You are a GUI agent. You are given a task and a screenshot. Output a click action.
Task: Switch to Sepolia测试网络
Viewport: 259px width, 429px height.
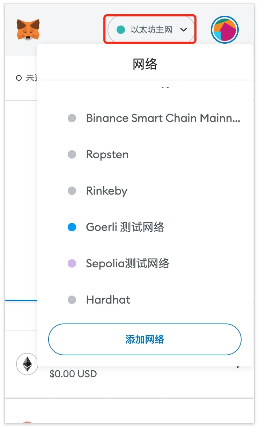coord(127,263)
